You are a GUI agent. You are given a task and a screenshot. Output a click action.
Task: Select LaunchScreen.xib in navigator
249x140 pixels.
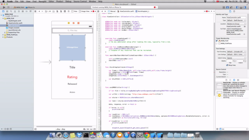coord(14,30)
